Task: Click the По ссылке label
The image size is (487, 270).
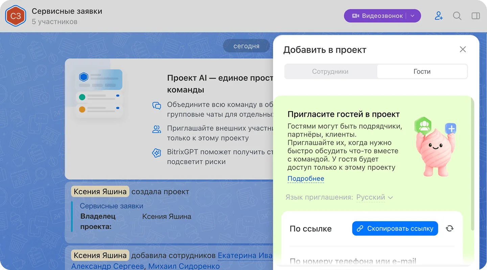Action: point(310,229)
